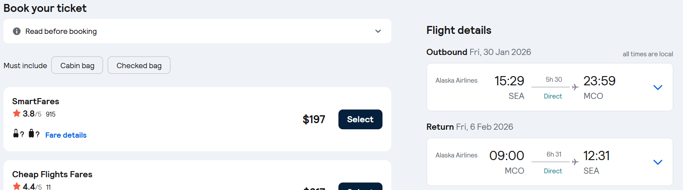The height and width of the screenshot is (190, 683).
Task: Expand the outbound SEA to MCO flight details
Action: [x=657, y=87]
